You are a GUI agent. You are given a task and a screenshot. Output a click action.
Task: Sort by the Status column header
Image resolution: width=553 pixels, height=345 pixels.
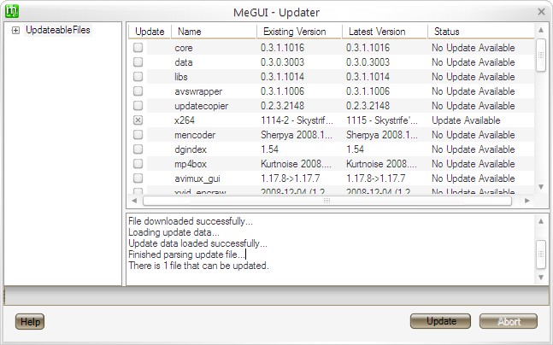(480, 32)
